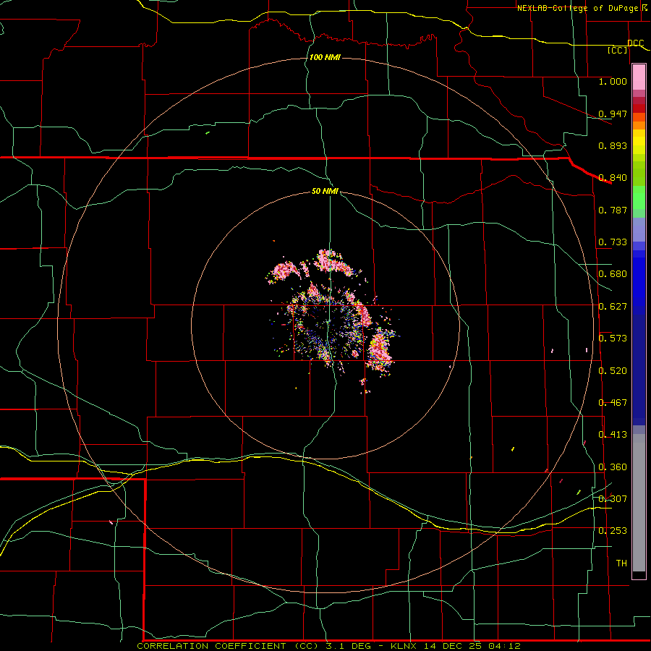Click the 0.360 scale value
651x651 pixels.
(613, 467)
